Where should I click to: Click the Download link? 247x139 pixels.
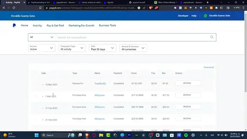(x=209, y=67)
